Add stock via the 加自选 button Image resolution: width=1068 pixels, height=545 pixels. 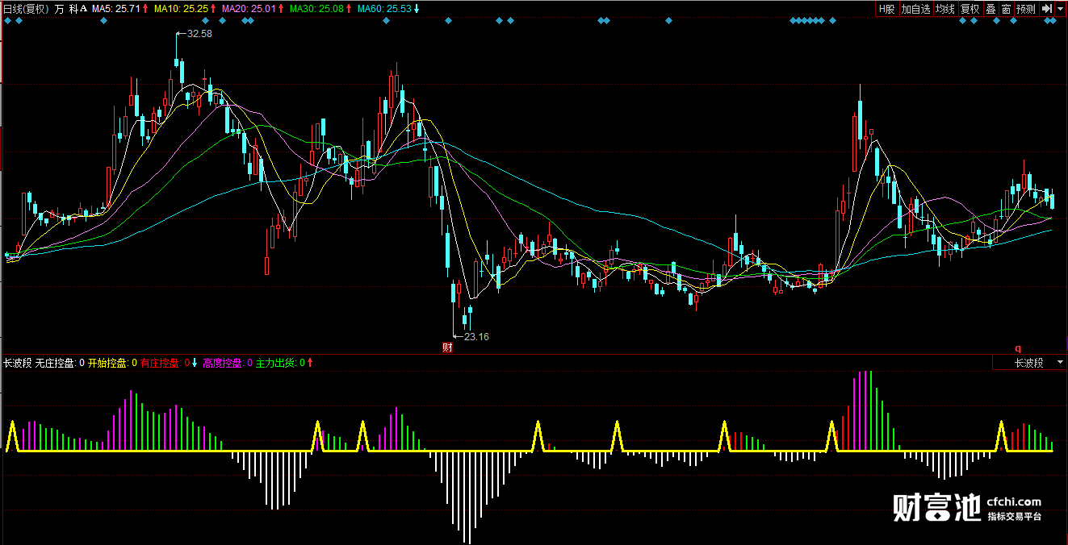(915, 9)
